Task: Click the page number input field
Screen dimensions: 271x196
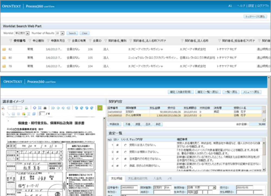Action: [x=42, y=114]
